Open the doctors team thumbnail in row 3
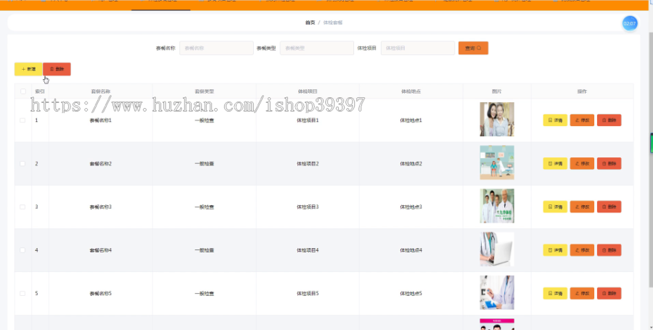This screenshot has width=653, height=330. pyautogui.click(x=497, y=206)
